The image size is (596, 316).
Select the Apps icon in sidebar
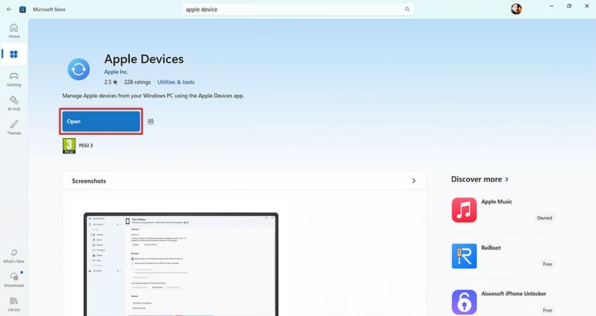[x=14, y=54]
